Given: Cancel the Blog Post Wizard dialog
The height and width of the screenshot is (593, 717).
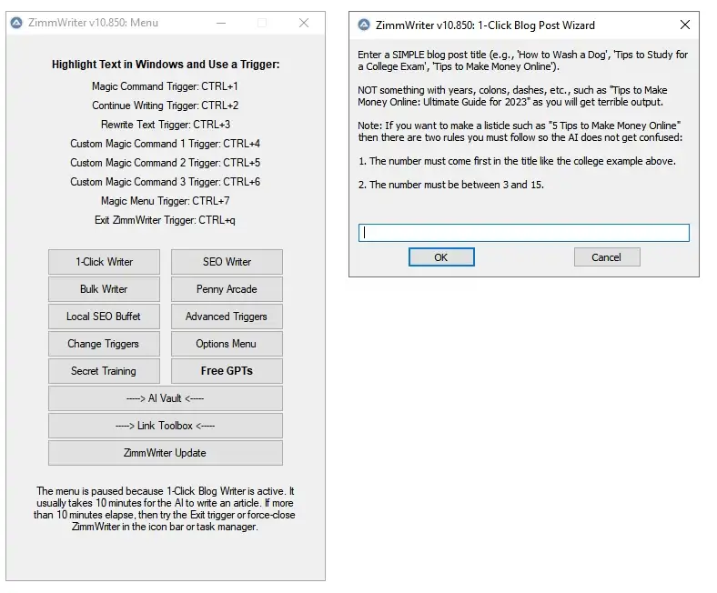Looking at the screenshot, I should [606, 257].
